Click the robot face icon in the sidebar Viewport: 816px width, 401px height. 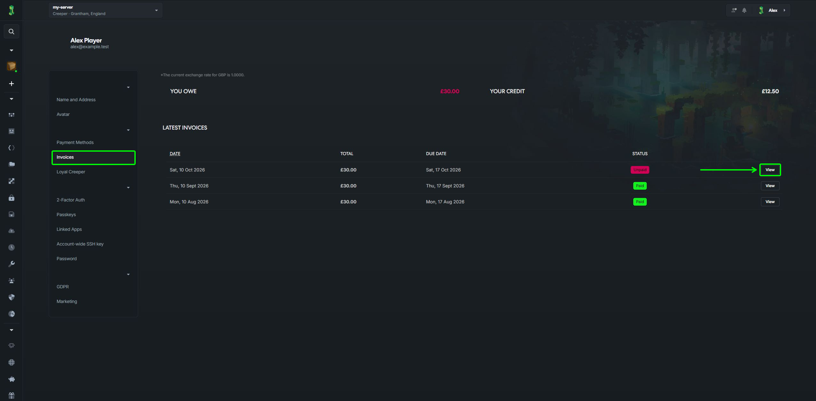coord(12,346)
